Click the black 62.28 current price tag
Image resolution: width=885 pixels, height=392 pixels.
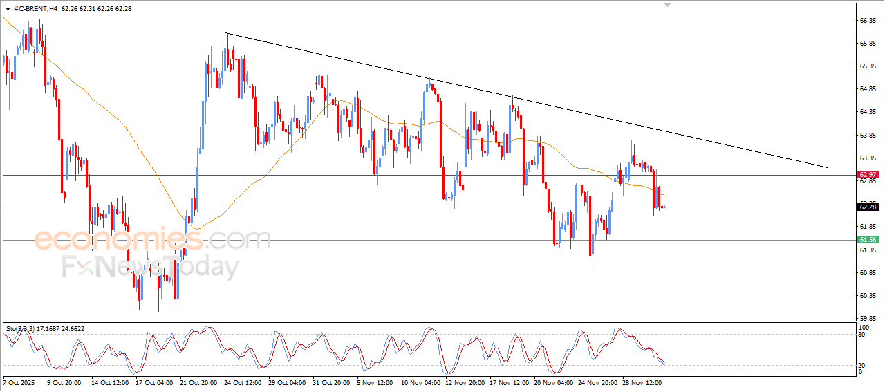click(867, 207)
